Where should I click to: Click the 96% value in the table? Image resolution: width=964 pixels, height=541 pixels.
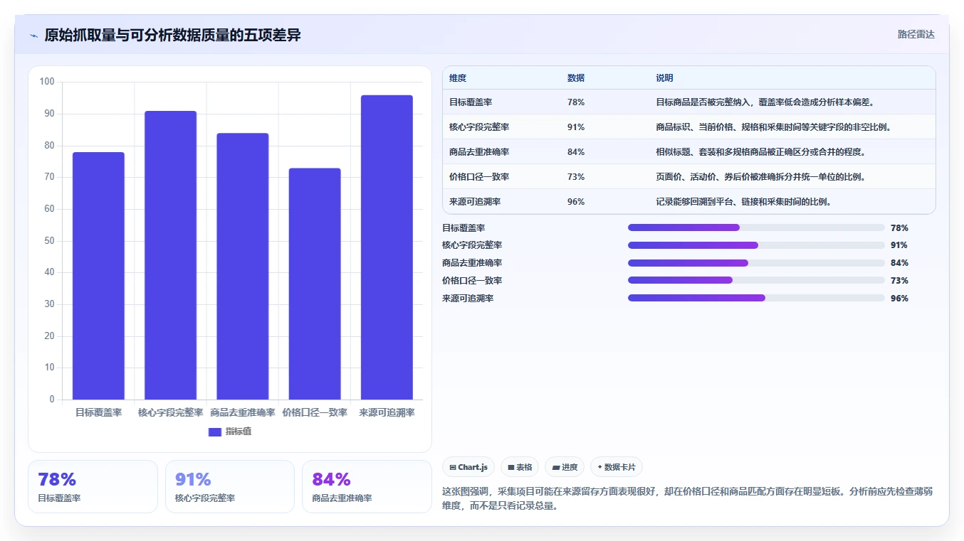click(x=576, y=202)
